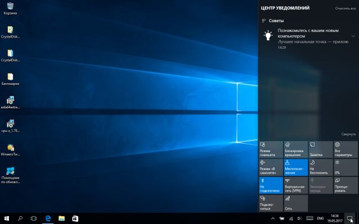Viewport: 359px width, 224px height.
Task: Show hidden tray icons with the chevron
Action: 273,218
